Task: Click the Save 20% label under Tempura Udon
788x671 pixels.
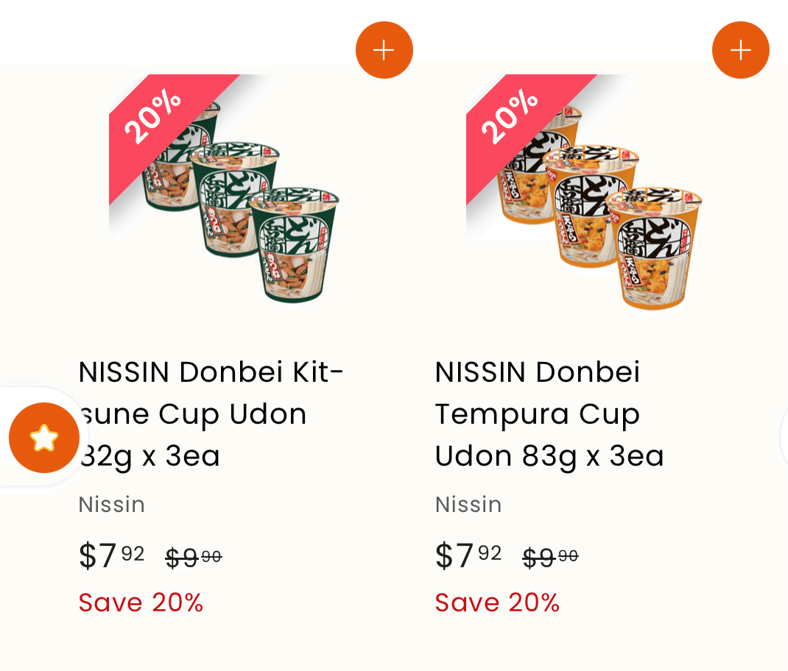Action: point(498,603)
